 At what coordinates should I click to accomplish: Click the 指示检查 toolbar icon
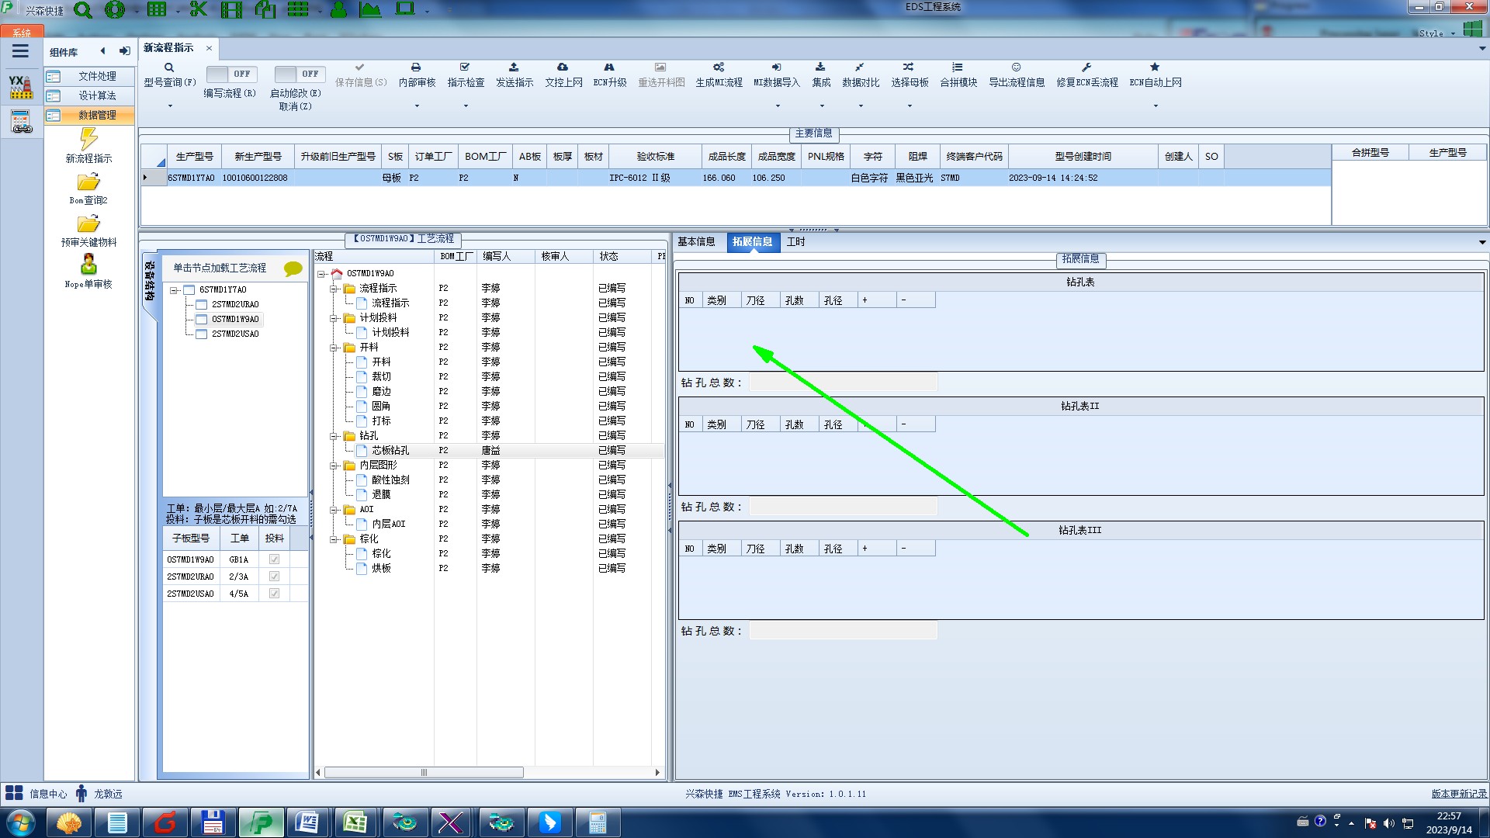tap(465, 68)
